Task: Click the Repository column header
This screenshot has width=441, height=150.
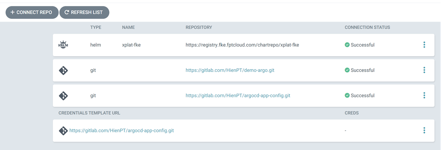Action: pyautogui.click(x=199, y=27)
